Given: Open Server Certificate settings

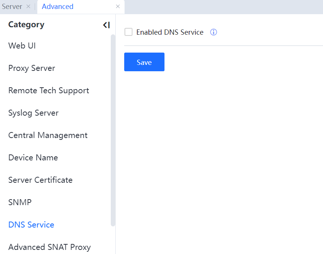Looking at the screenshot, I should pos(40,180).
